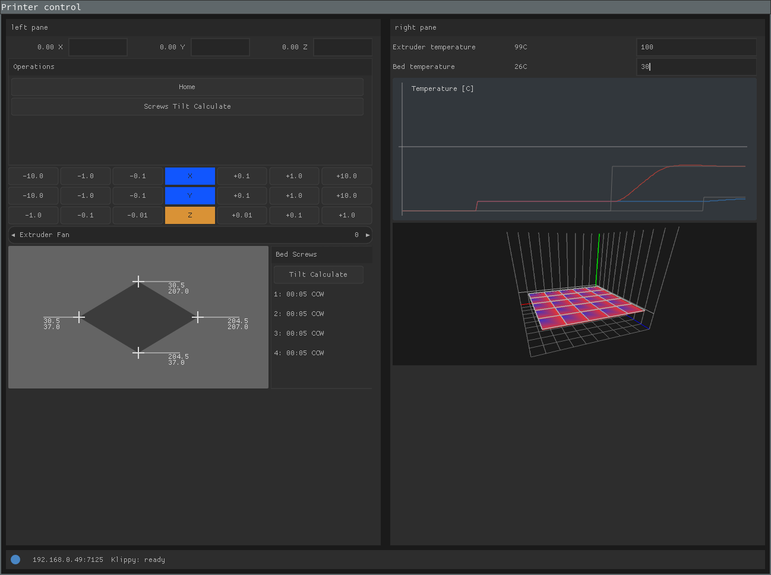Click the Extruder temperature input field

pyautogui.click(x=696, y=47)
